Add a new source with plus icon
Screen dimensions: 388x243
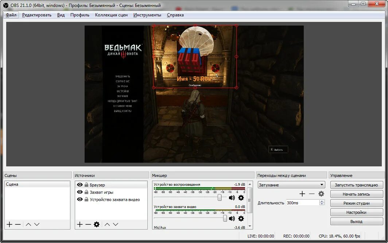point(79,224)
